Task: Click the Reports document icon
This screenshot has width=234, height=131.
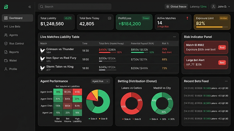Action: [6, 52]
